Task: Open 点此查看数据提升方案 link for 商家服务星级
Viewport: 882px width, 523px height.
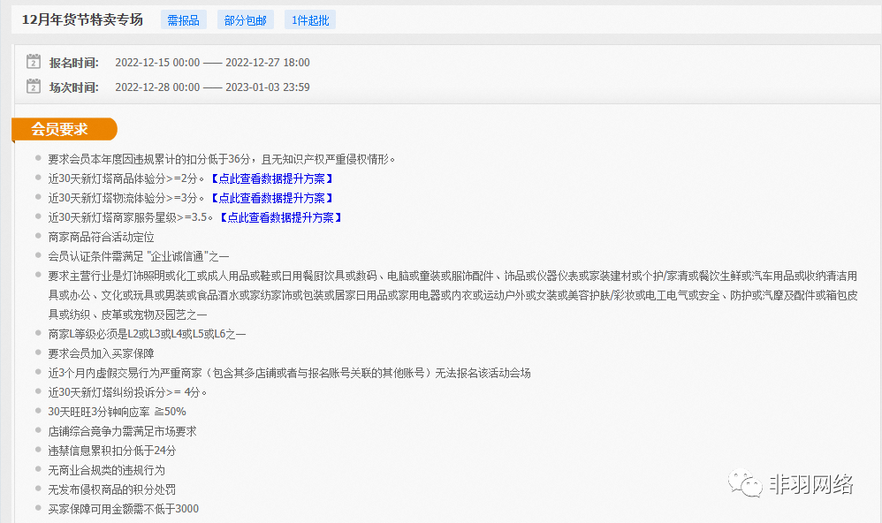Action: coord(280,217)
